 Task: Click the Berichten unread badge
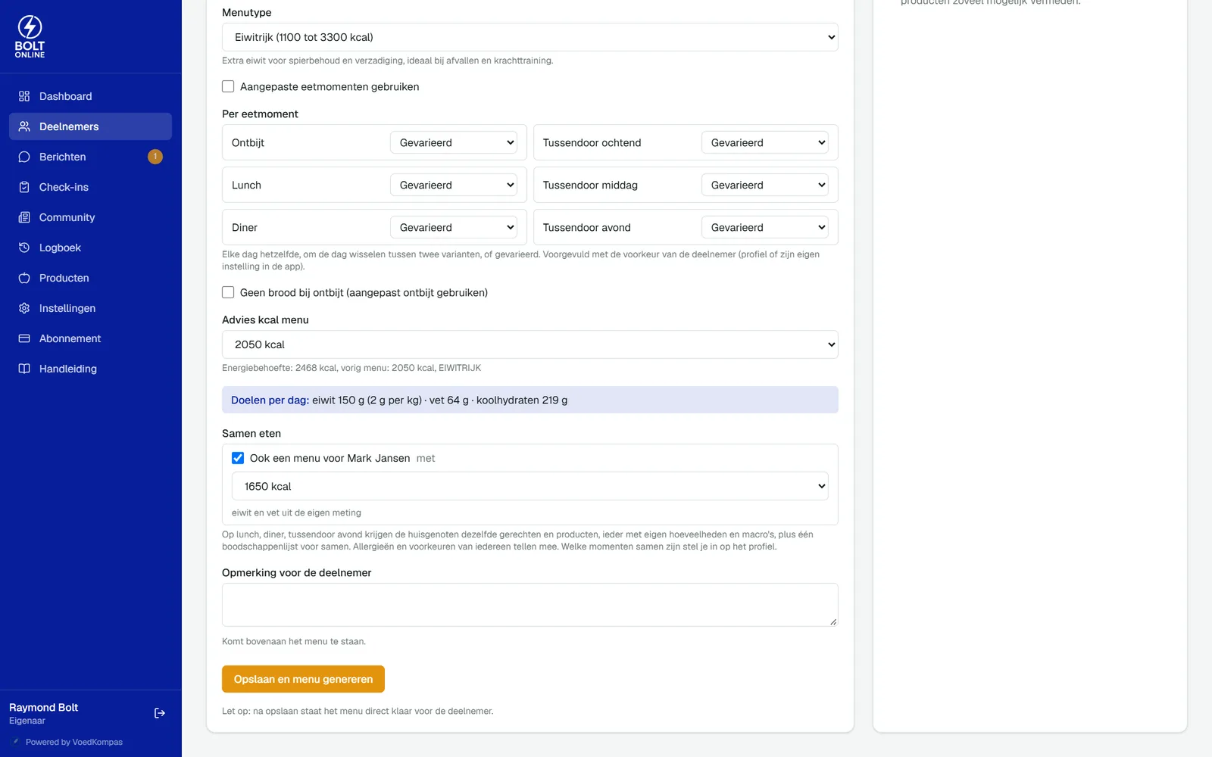pyautogui.click(x=155, y=157)
